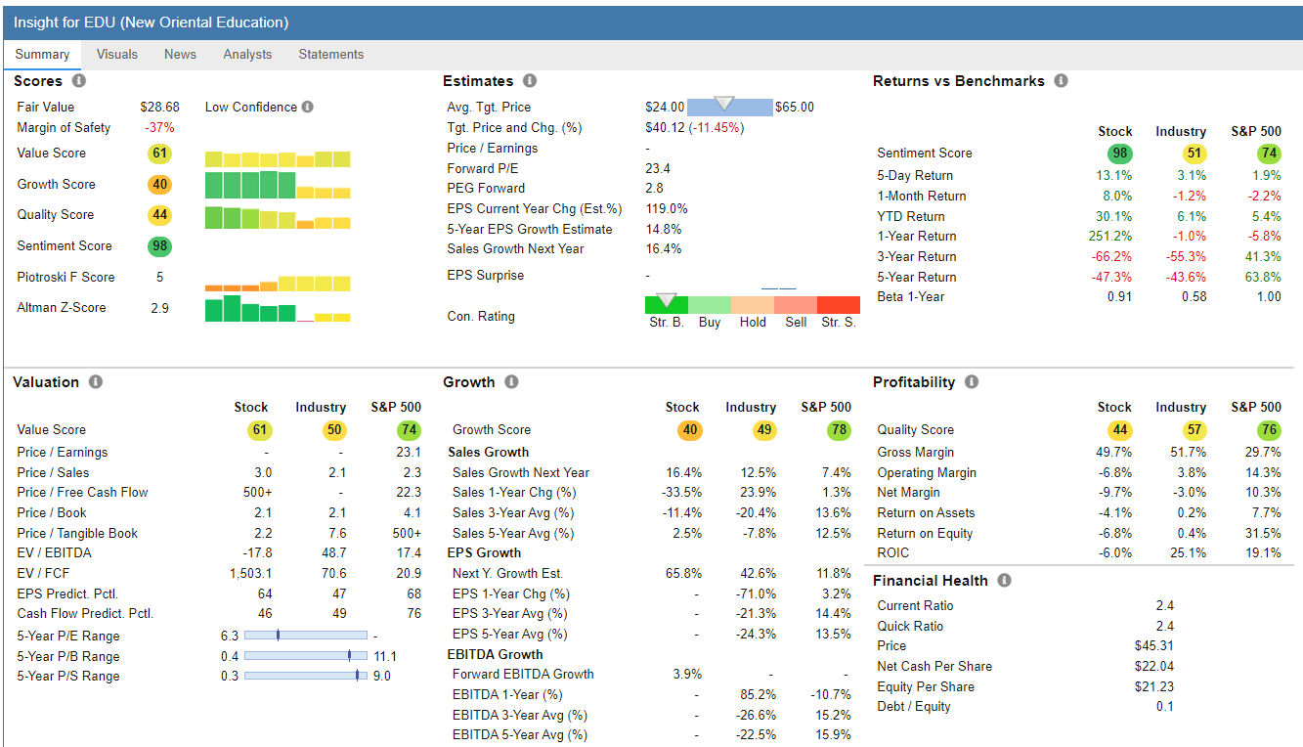Click Industry Sentiment Score 51 badge

pyautogui.click(x=1194, y=154)
